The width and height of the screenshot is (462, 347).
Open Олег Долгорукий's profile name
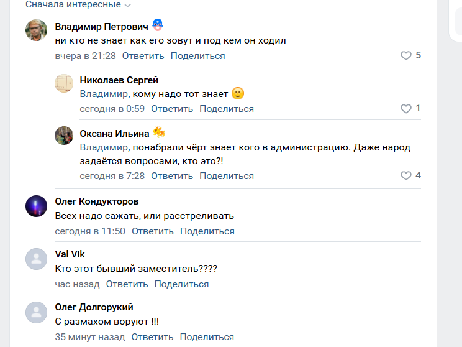pyautogui.click(x=94, y=307)
